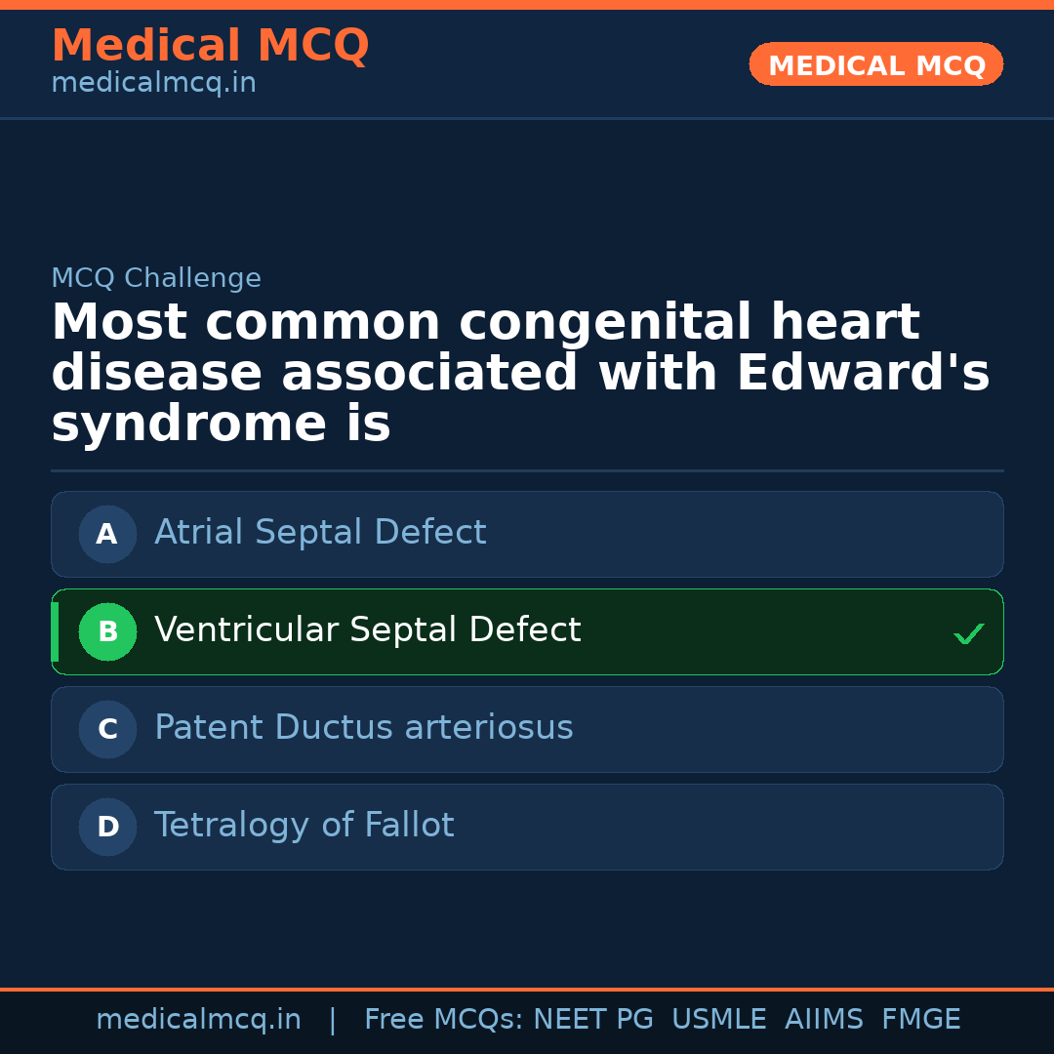Select the Tetralogy of Fallot option text

tap(304, 826)
